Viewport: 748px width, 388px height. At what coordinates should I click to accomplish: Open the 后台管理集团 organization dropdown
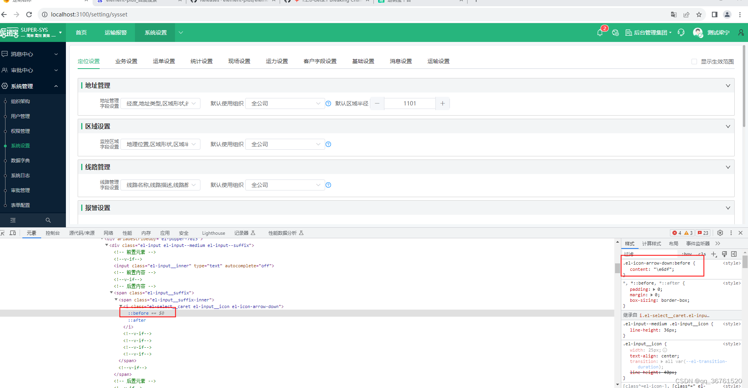coord(648,33)
